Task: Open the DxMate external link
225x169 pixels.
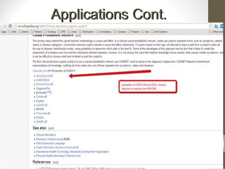Action: coord(42,97)
